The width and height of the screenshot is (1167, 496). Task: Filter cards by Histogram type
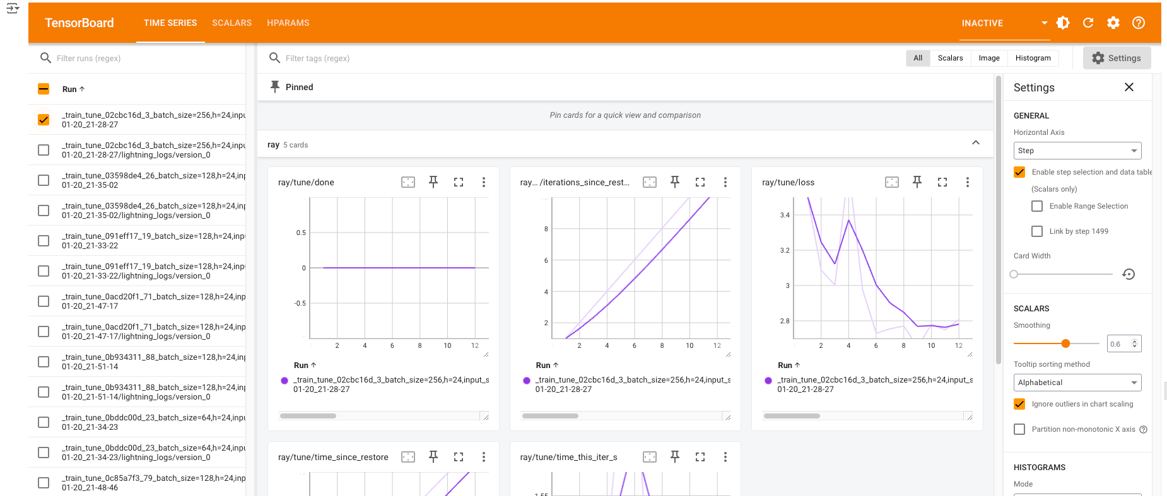1033,58
